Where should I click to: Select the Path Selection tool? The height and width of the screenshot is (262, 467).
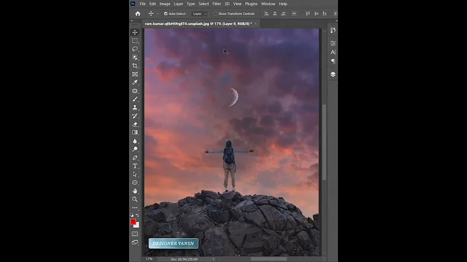click(135, 174)
